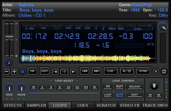Click the waveform overview to seek
171x111 pixels.
(x=88, y=58)
